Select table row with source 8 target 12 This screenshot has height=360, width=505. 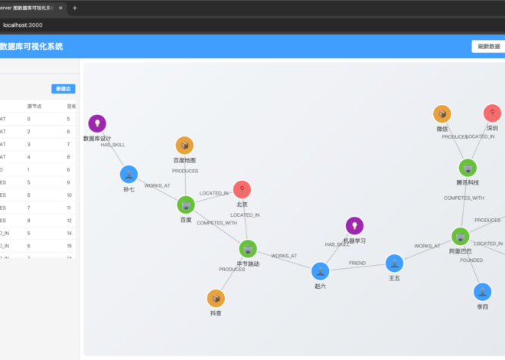[x=37, y=221]
